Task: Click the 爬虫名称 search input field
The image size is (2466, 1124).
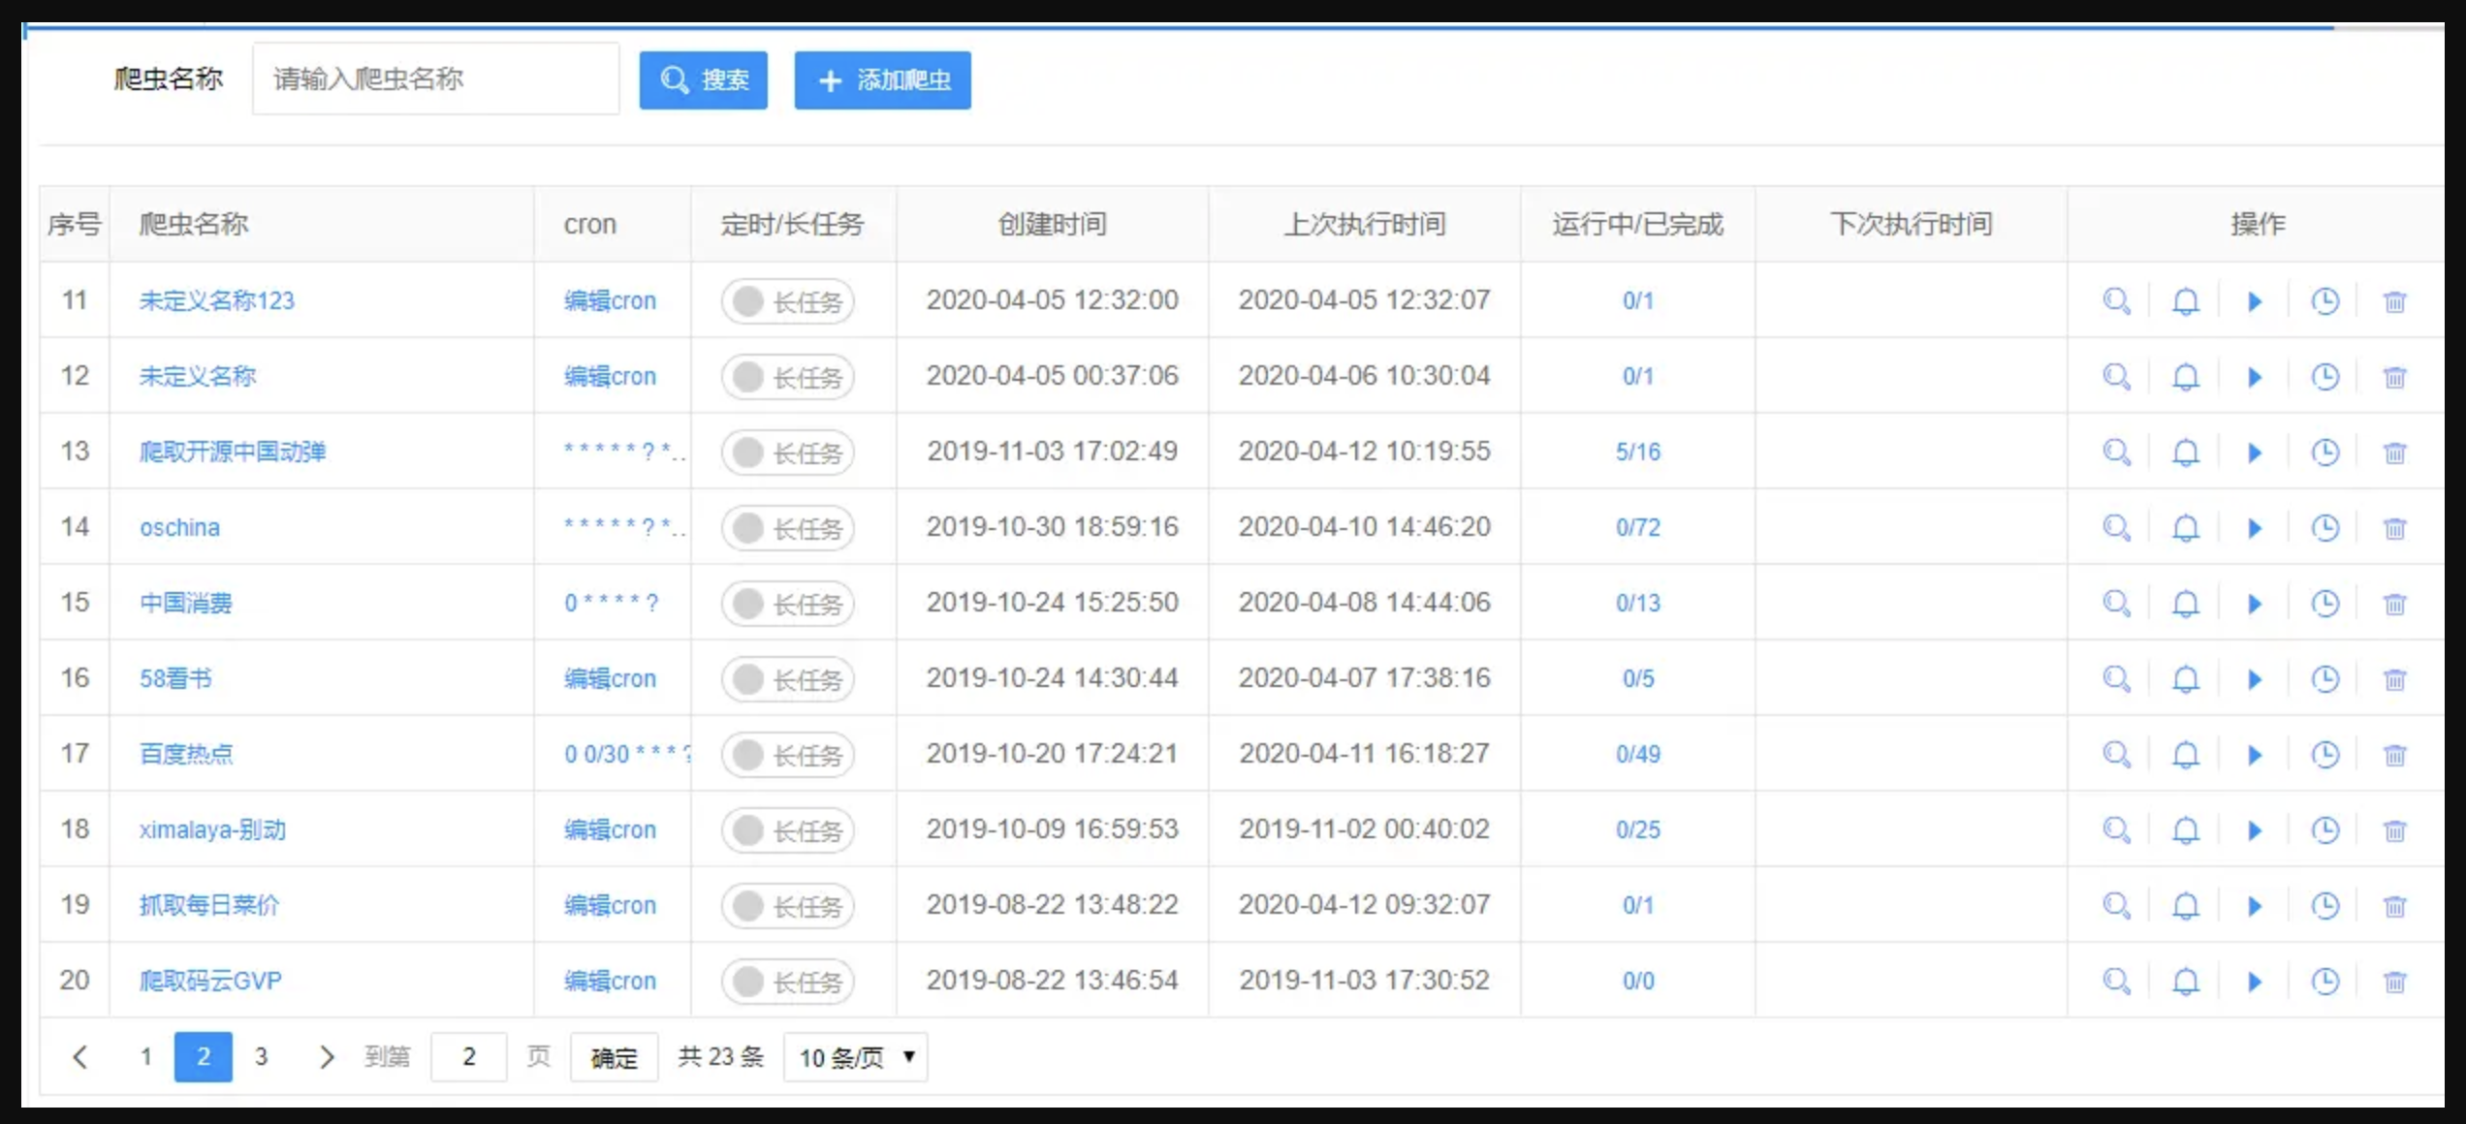Action: click(435, 79)
